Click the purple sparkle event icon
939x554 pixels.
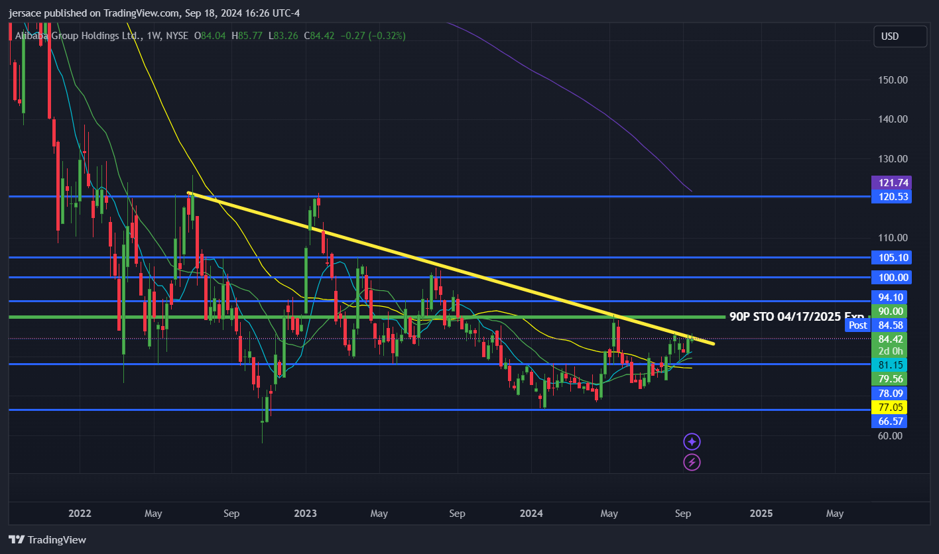click(x=692, y=441)
